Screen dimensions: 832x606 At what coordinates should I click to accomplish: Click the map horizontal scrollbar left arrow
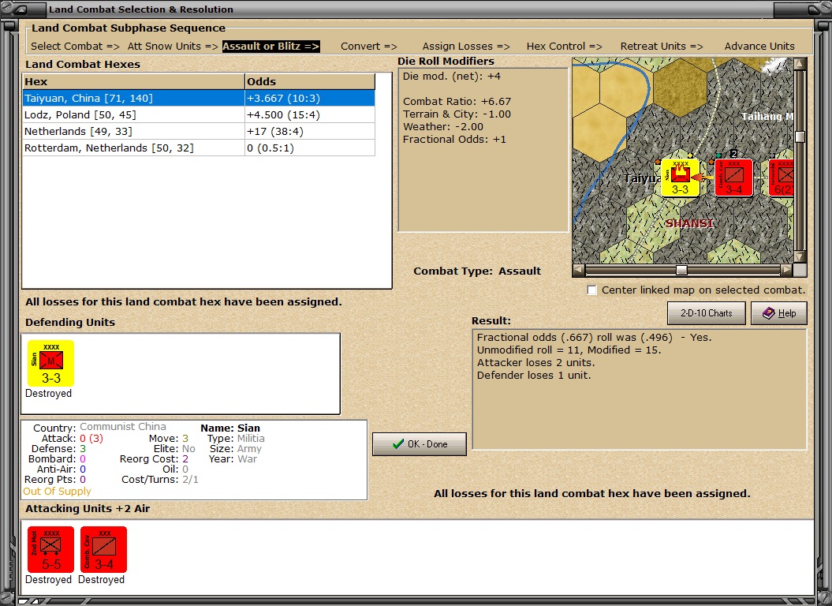[x=579, y=270]
